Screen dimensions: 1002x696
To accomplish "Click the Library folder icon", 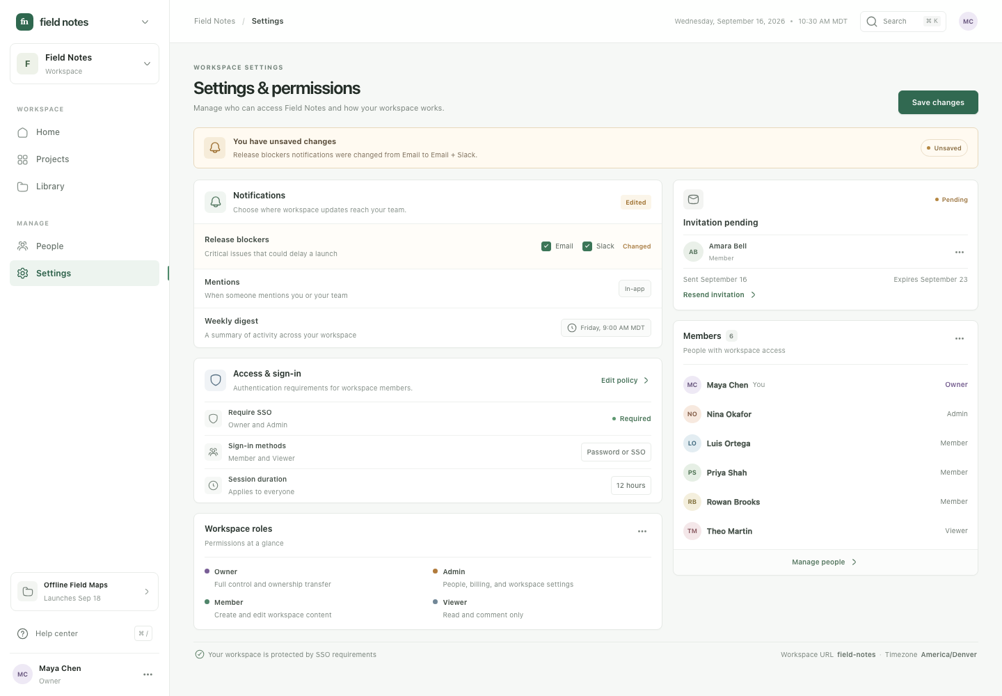I will (x=23, y=187).
